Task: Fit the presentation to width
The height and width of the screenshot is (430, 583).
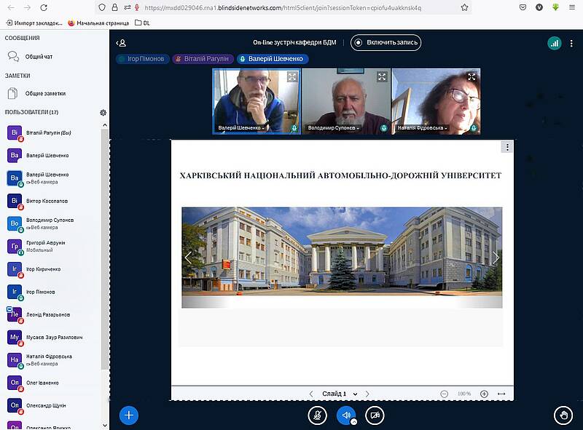Action: pos(501,394)
